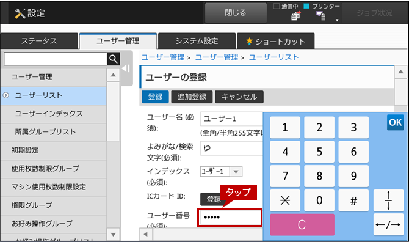Screen dimensions: 409x242
Task: Open the printer status dropdown arrow
Action: [337, 20]
